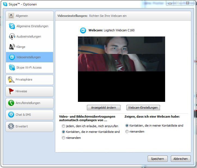Click the blue webcam icon beside the Webcam label

coord(83,30)
